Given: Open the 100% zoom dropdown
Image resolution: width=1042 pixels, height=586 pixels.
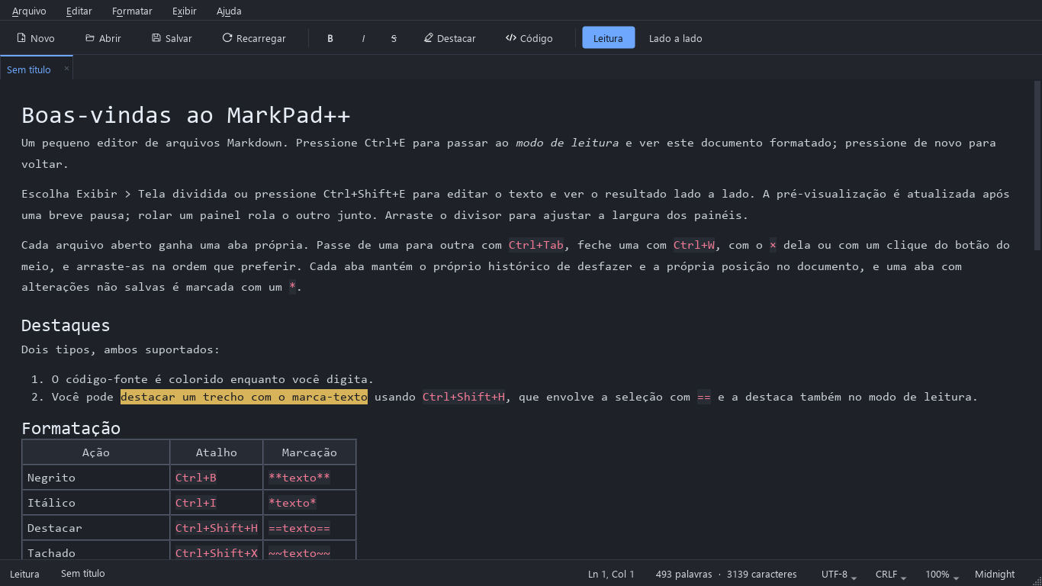Looking at the screenshot, I should [x=942, y=575].
